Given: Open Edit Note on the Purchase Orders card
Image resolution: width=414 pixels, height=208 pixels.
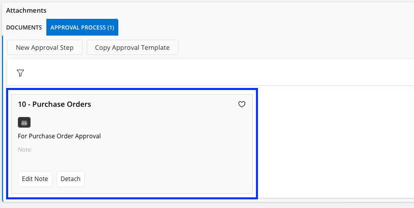Looking at the screenshot, I should coord(35,179).
